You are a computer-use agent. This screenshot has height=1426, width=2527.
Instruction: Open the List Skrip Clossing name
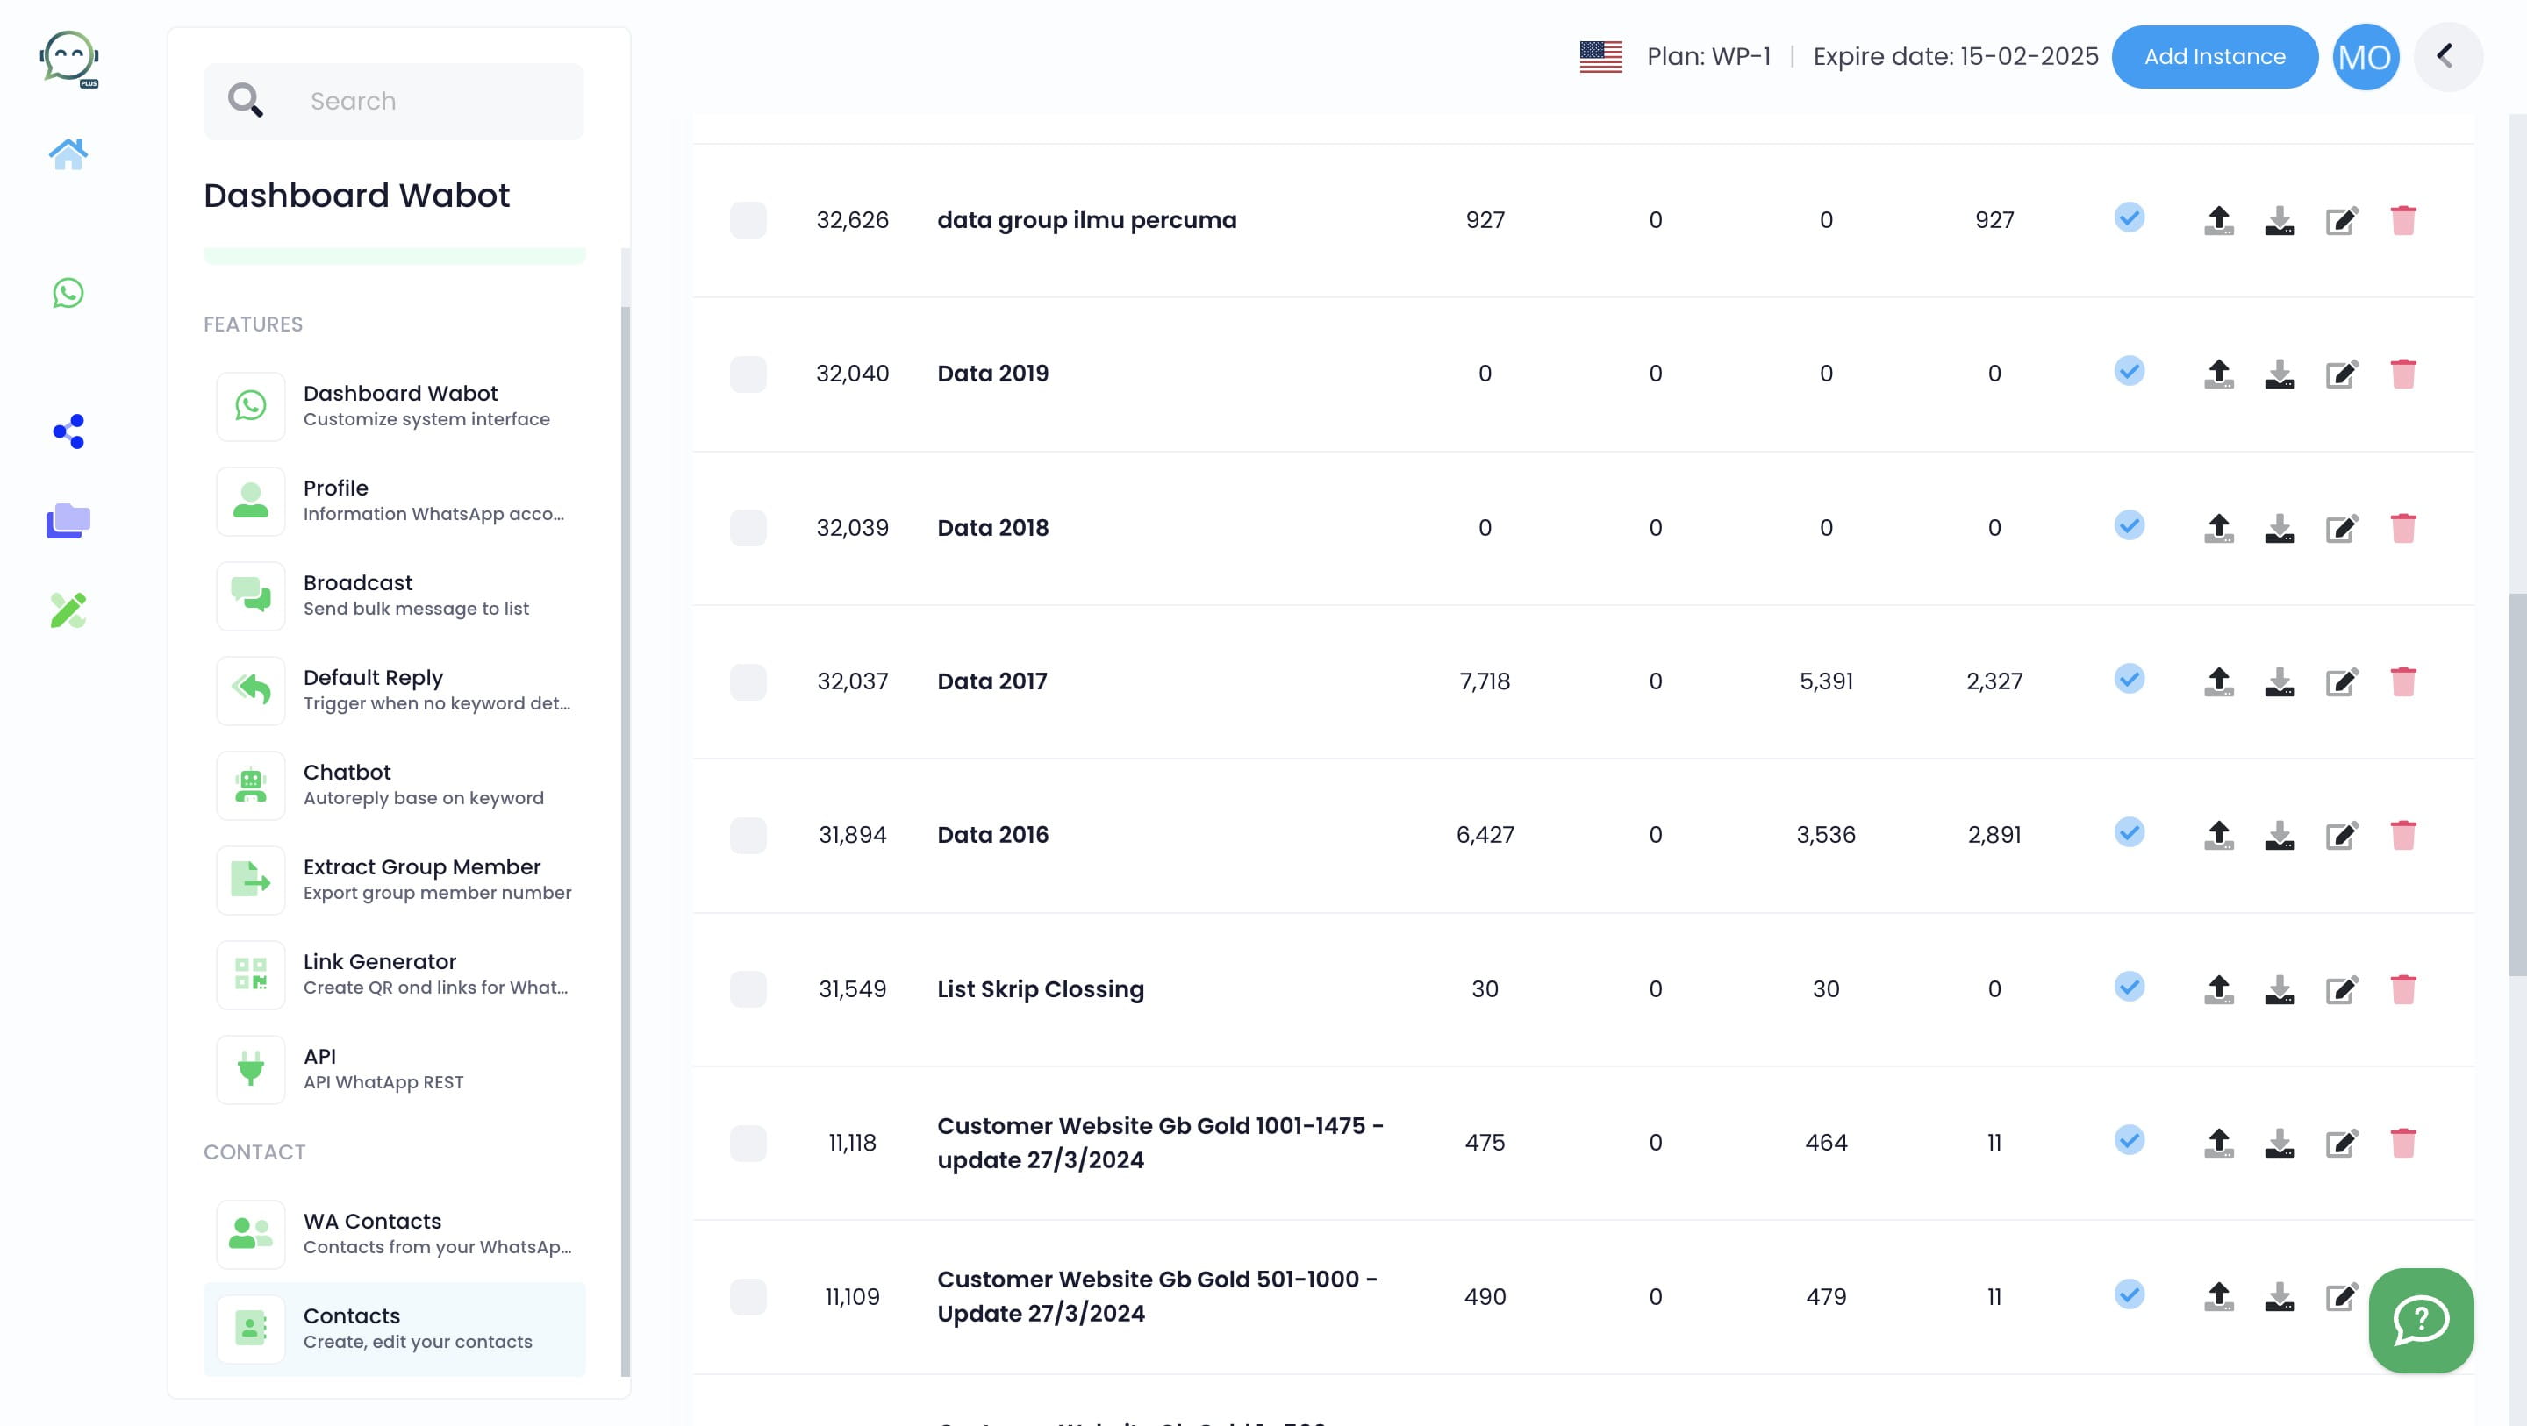click(1040, 989)
